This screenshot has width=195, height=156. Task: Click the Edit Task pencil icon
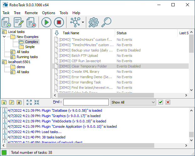click(x=19, y=22)
